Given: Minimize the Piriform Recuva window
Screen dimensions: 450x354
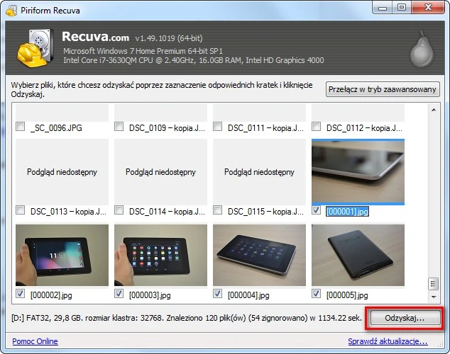Looking at the screenshot, I should click(x=383, y=8).
